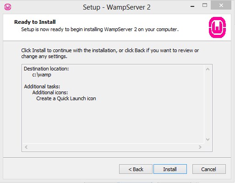Click the WampServer icon in title bar

click(x=8, y=7)
